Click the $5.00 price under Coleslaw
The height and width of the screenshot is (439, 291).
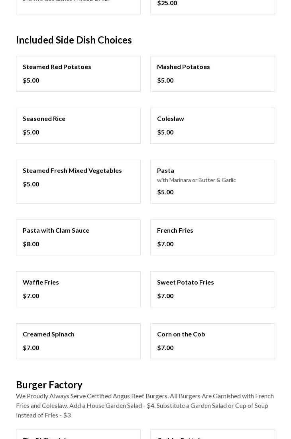pos(165,132)
